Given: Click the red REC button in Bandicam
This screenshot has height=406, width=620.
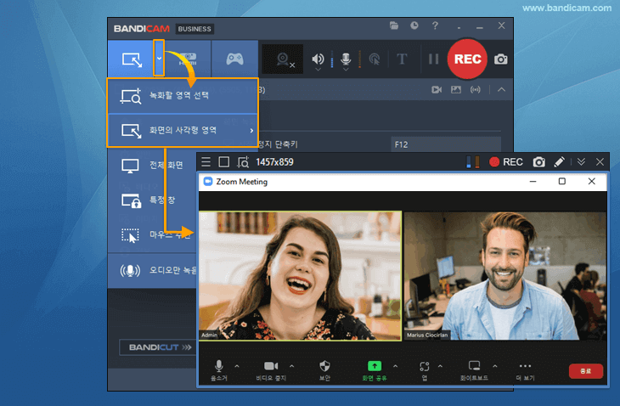Looking at the screenshot, I should 467,59.
